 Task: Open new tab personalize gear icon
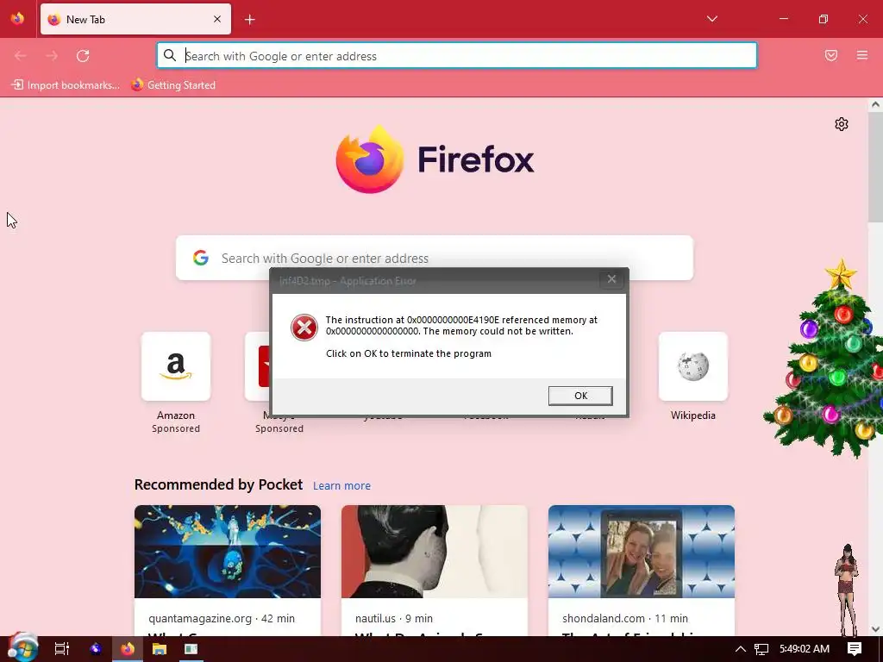842,124
